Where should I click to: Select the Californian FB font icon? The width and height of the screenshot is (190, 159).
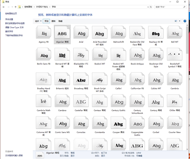[137, 79]
